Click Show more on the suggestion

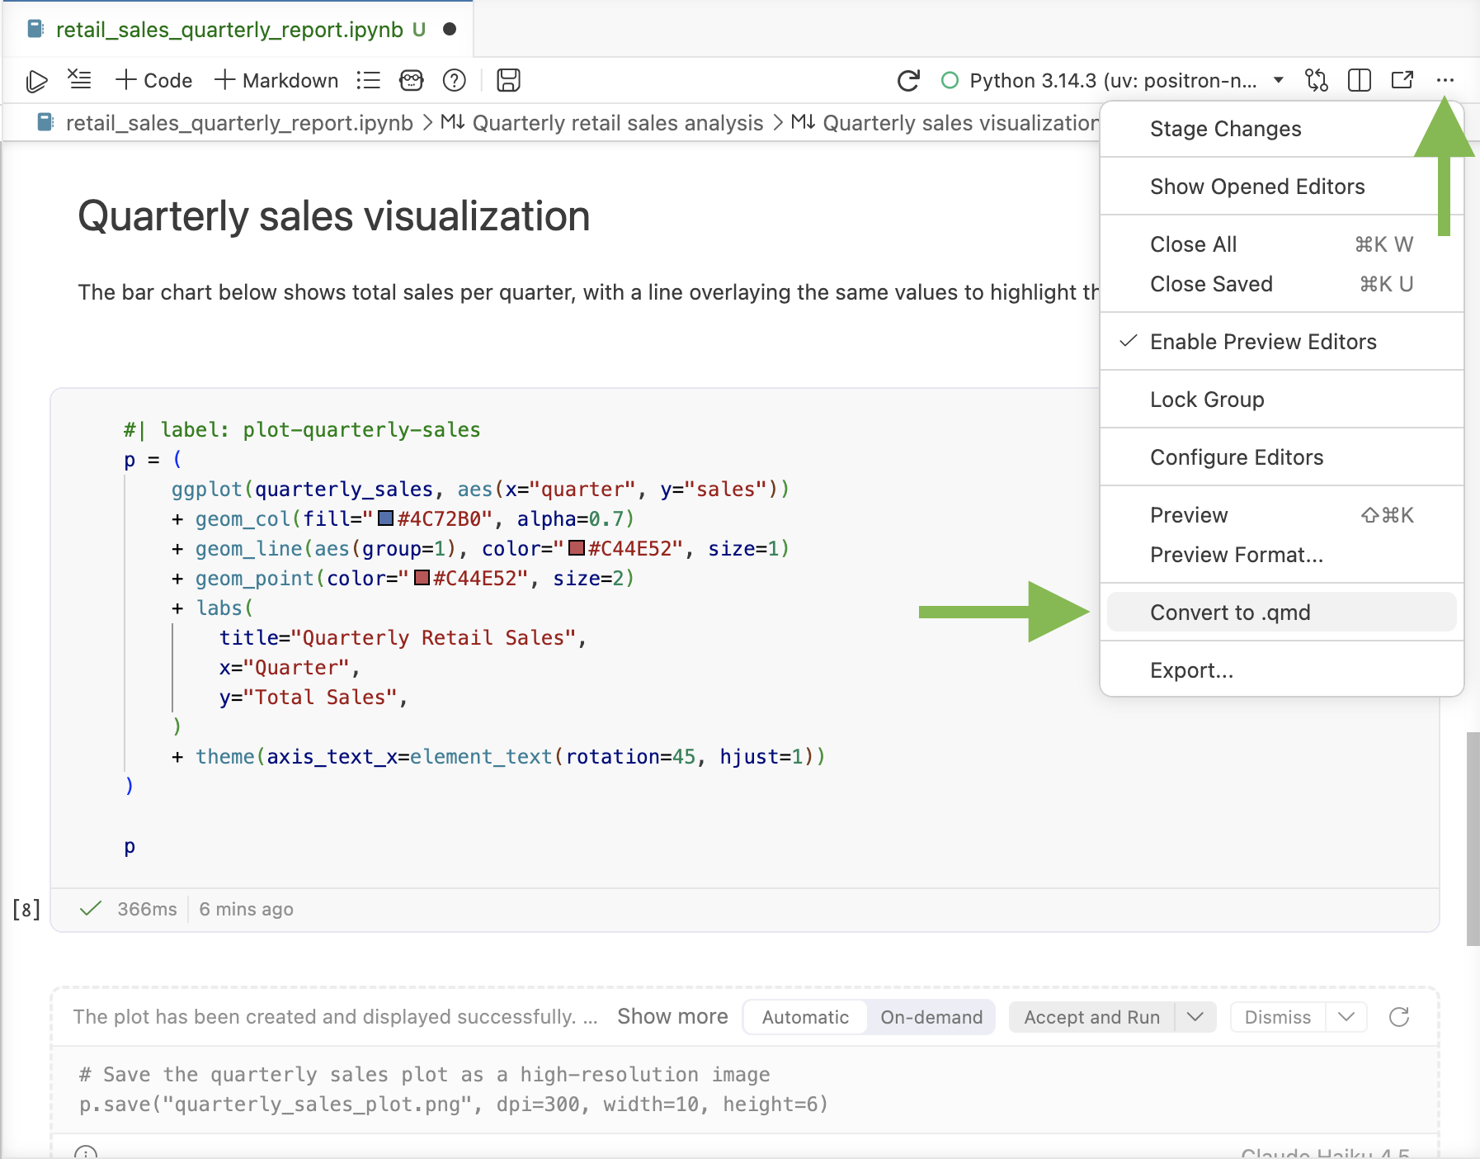tap(672, 1016)
